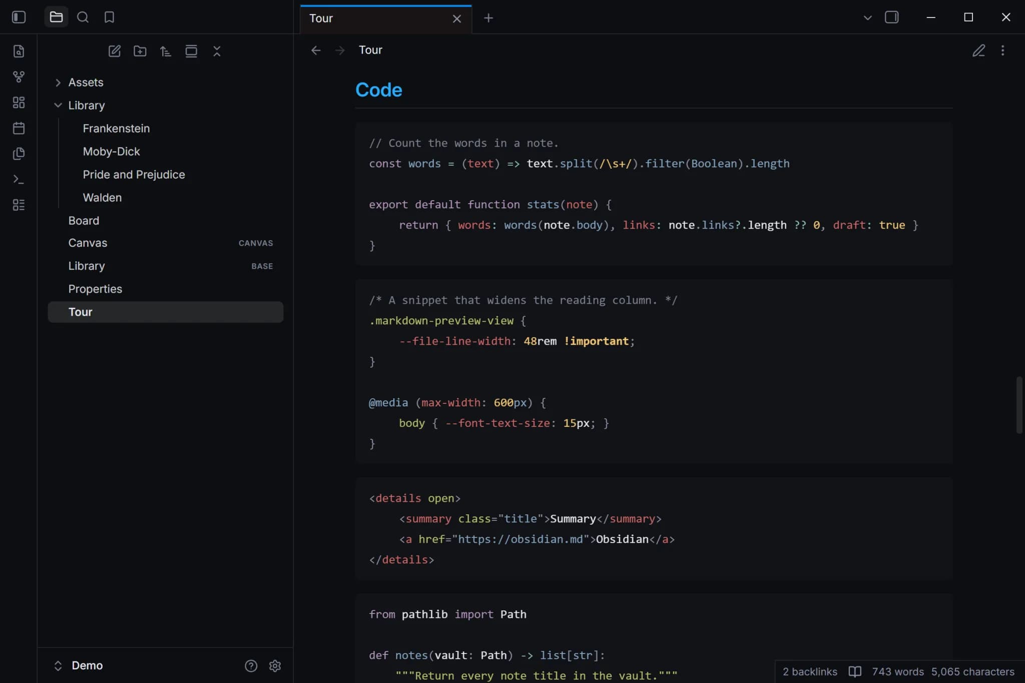Collapse all folders icon
This screenshot has width=1025, height=683.
click(216, 51)
